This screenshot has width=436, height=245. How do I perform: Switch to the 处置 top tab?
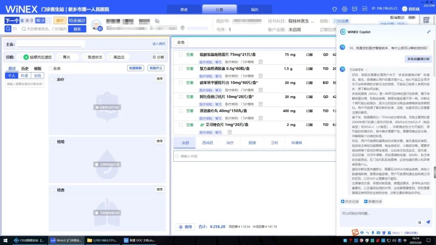[x=219, y=9]
